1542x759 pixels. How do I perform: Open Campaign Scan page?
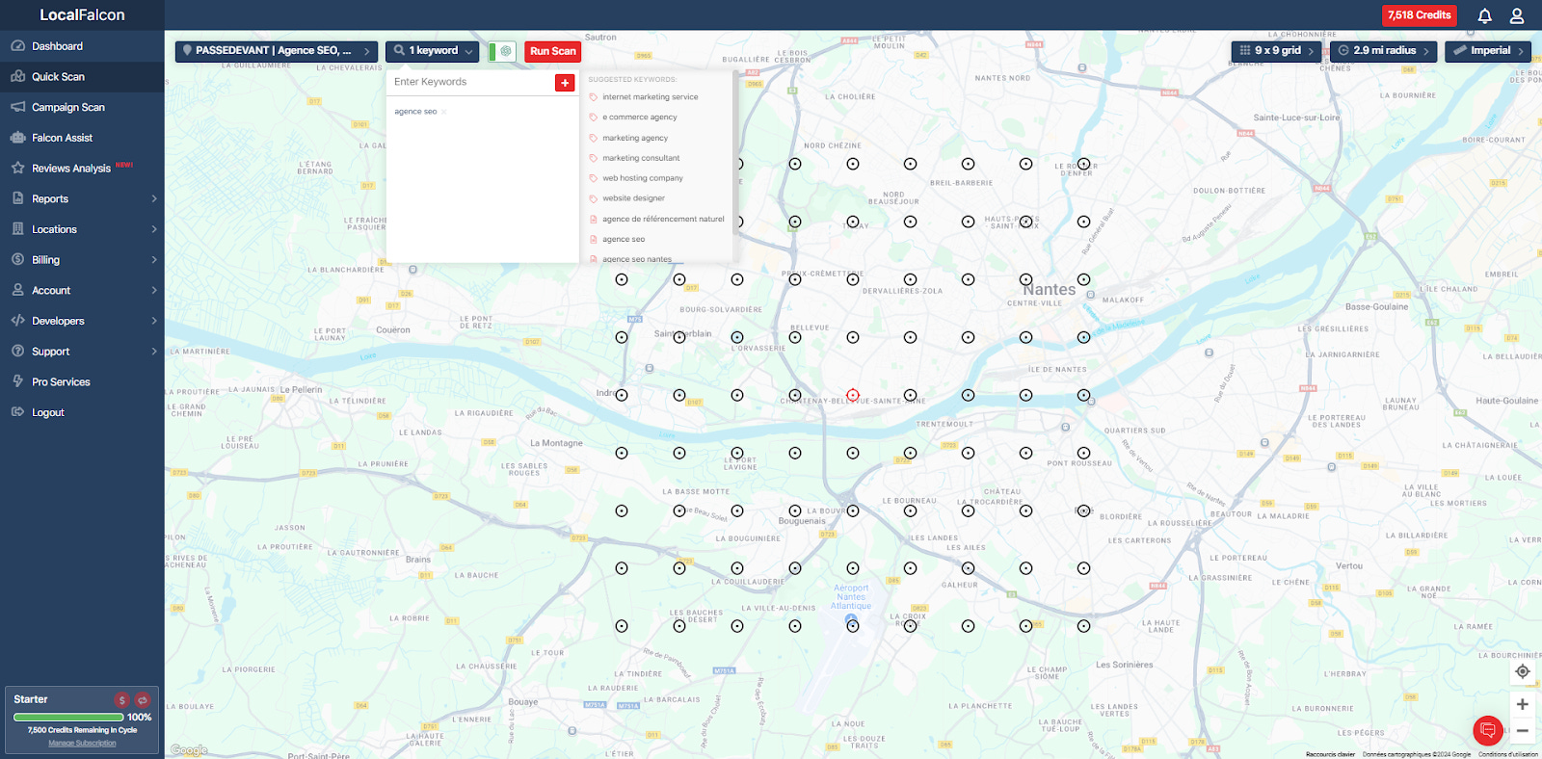point(82,107)
